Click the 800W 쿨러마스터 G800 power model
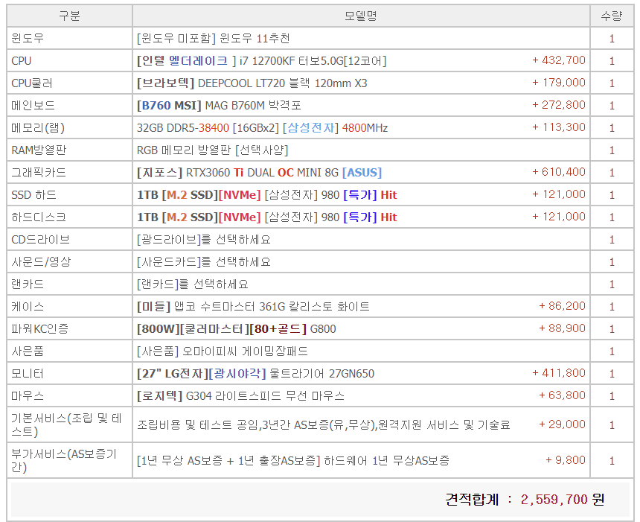This screenshot has width=640, height=522. click(x=237, y=329)
